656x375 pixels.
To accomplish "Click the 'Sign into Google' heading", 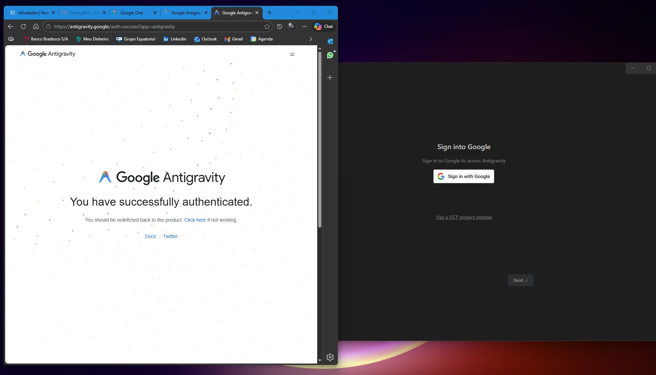I will pos(464,147).
